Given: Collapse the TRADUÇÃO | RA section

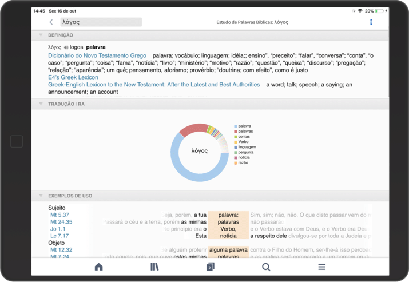Looking at the screenshot, I should [x=41, y=104].
